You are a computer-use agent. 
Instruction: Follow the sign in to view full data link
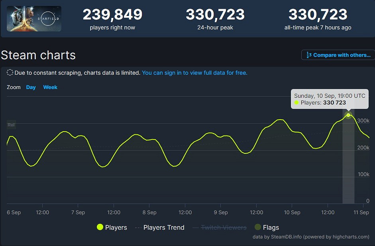click(194, 73)
